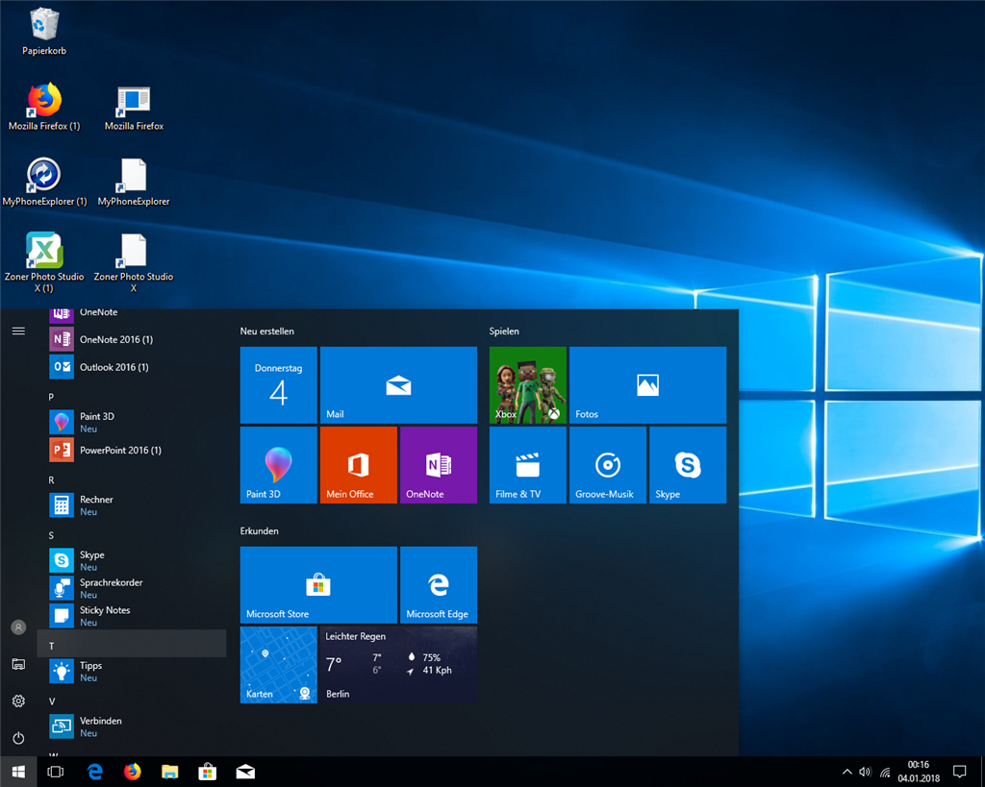The height and width of the screenshot is (787, 985).
Task: Select the letter V section header
Action: click(x=132, y=701)
